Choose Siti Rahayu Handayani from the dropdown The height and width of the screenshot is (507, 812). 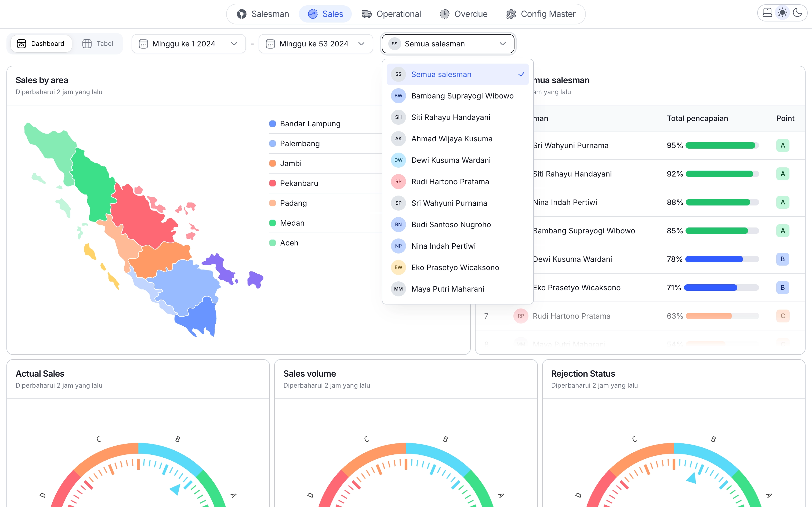coord(458,117)
